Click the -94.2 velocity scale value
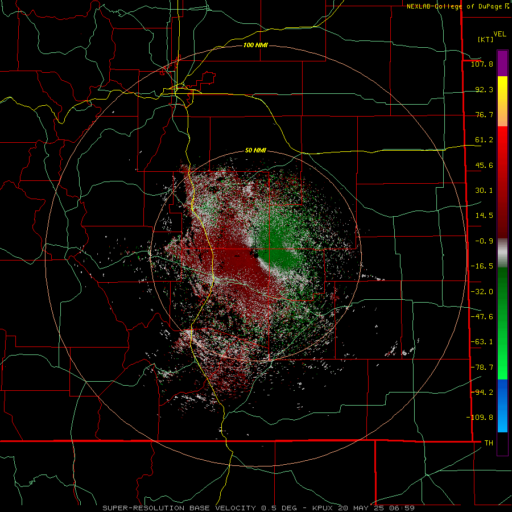Viewport: 512px width, 512px height. [482, 392]
